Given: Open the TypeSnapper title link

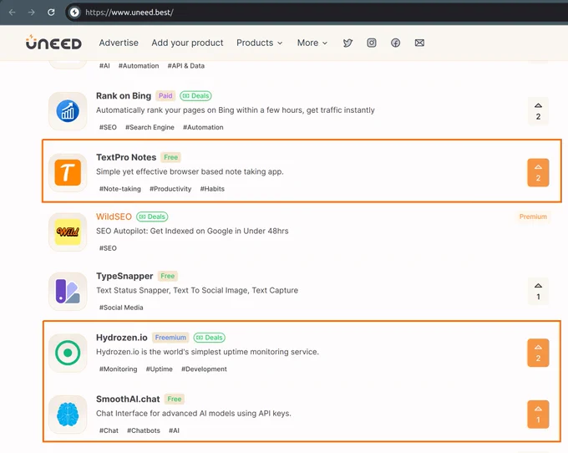Looking at the screenshot, I should [124, 276].
